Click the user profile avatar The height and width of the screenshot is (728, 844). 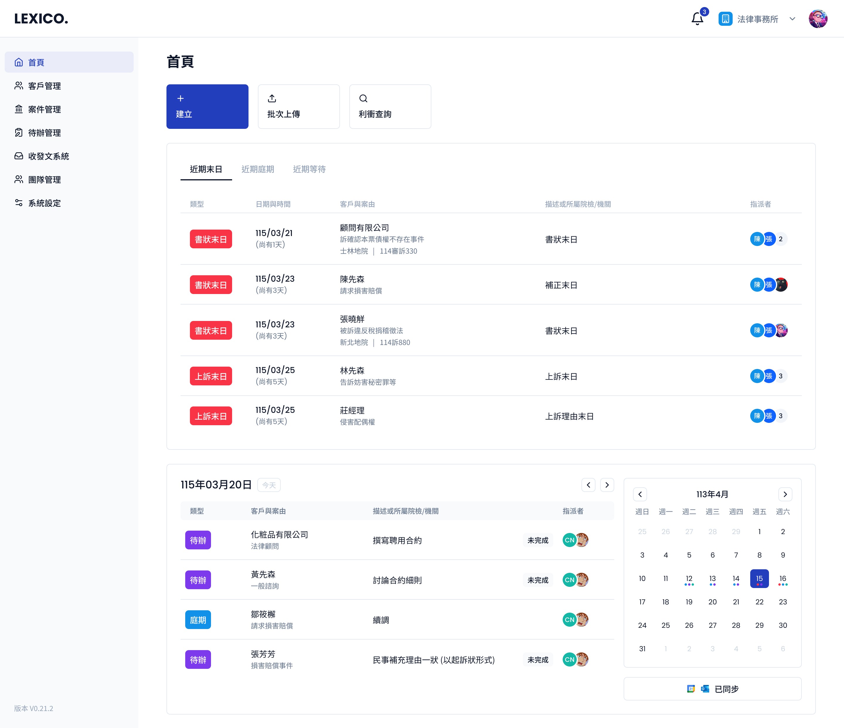pos(818,19)
